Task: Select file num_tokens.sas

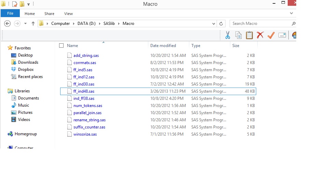Action: pos(88,106)
